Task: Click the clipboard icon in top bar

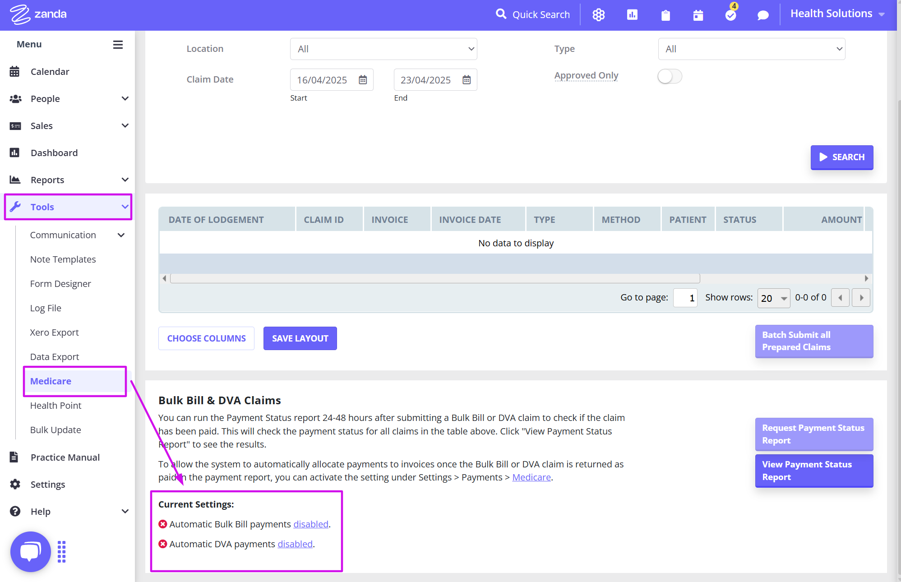Action: point(665,15)
